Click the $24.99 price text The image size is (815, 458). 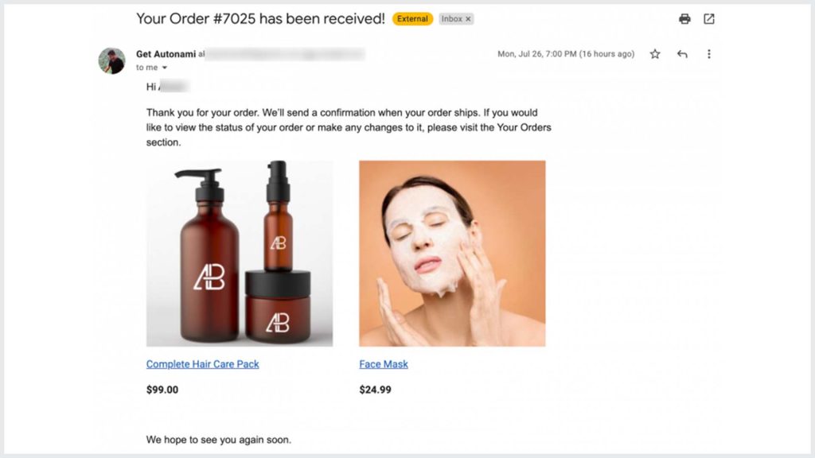coord(376,390)
